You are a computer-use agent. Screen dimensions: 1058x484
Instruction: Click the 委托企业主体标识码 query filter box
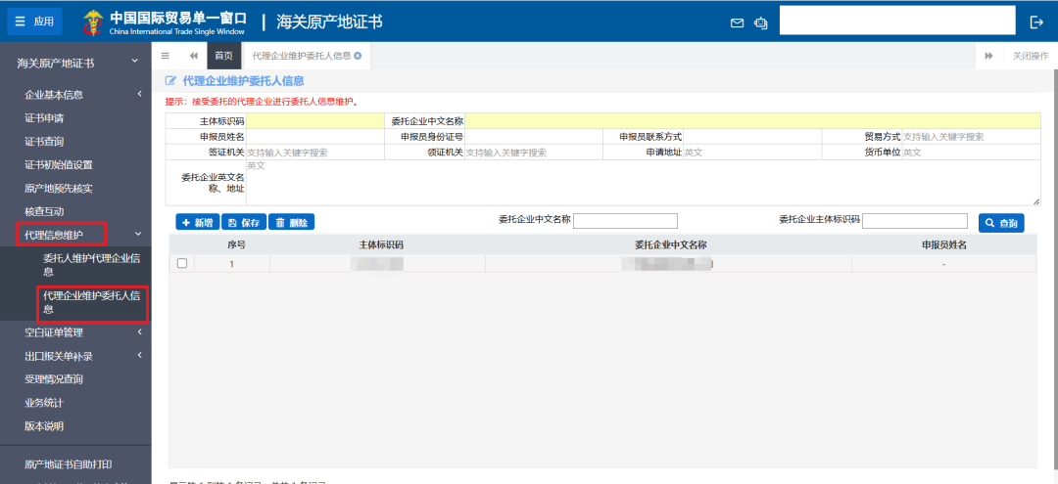915,221
